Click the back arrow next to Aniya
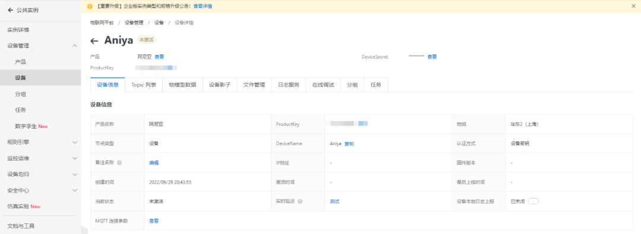Image resolution: width=641 pixels, height=234 pixels. point(94,40)
